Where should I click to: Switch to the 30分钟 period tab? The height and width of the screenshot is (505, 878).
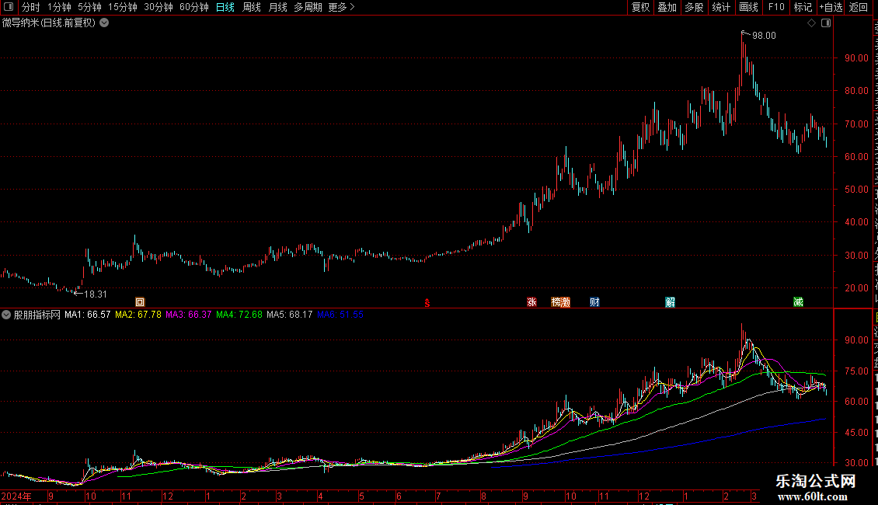(159, 7)
